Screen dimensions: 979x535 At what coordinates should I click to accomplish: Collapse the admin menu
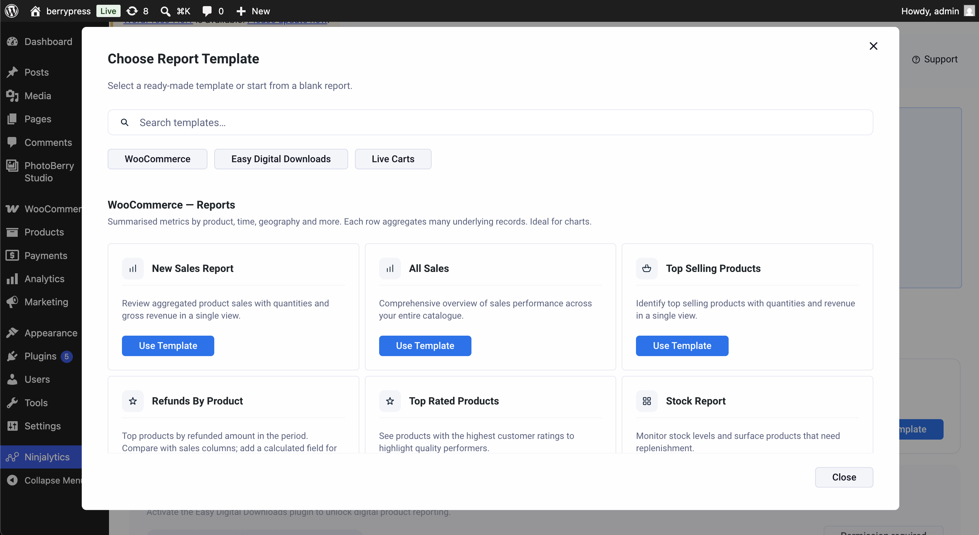[41, 480]
